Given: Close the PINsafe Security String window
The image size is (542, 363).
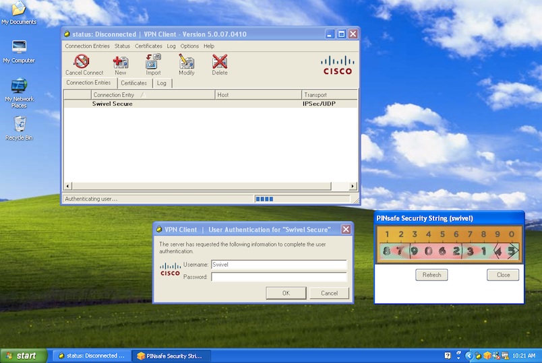Looking at the screenshot, I should coord(503,275).
